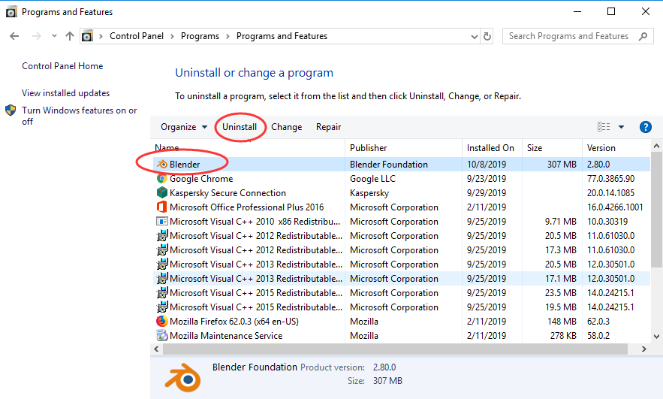Go up one level with Up arrow
The height and width of the screenshot is (399, 663).
(70, 36)
